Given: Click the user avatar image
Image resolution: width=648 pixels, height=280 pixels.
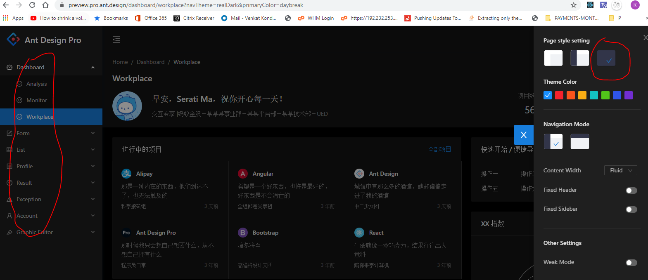Looking at the screenshot, I should [127, 106].
